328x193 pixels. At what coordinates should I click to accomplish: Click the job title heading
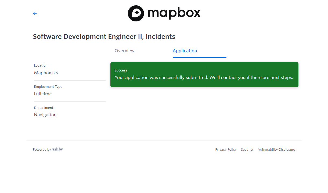pyautogui.click(x=104, y=37)
